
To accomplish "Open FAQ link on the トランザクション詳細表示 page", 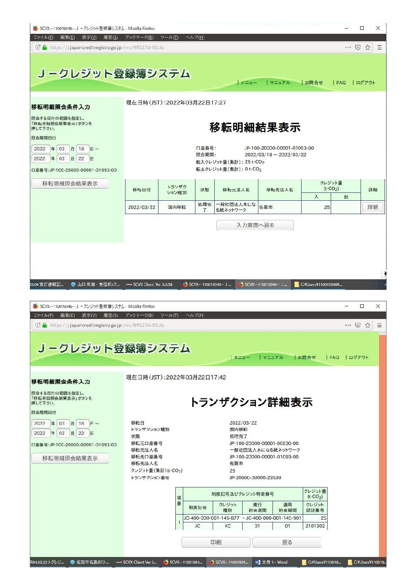I will (334, 357).
